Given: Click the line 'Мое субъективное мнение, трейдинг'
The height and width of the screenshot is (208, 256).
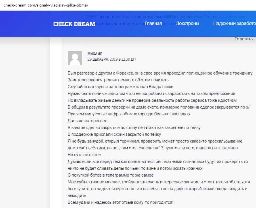Looking at the screenshot, I should (159, 182).
